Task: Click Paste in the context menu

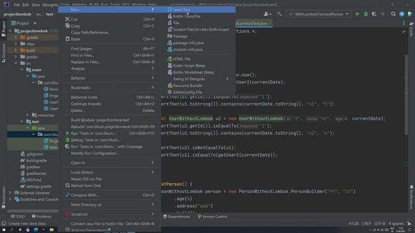Action: click(110, 39)
